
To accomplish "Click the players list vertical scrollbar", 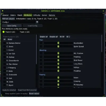I will click(x=36, y=50).
